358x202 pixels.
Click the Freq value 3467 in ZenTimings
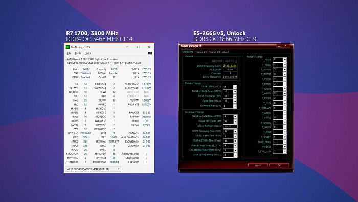[x=85, y=69]
